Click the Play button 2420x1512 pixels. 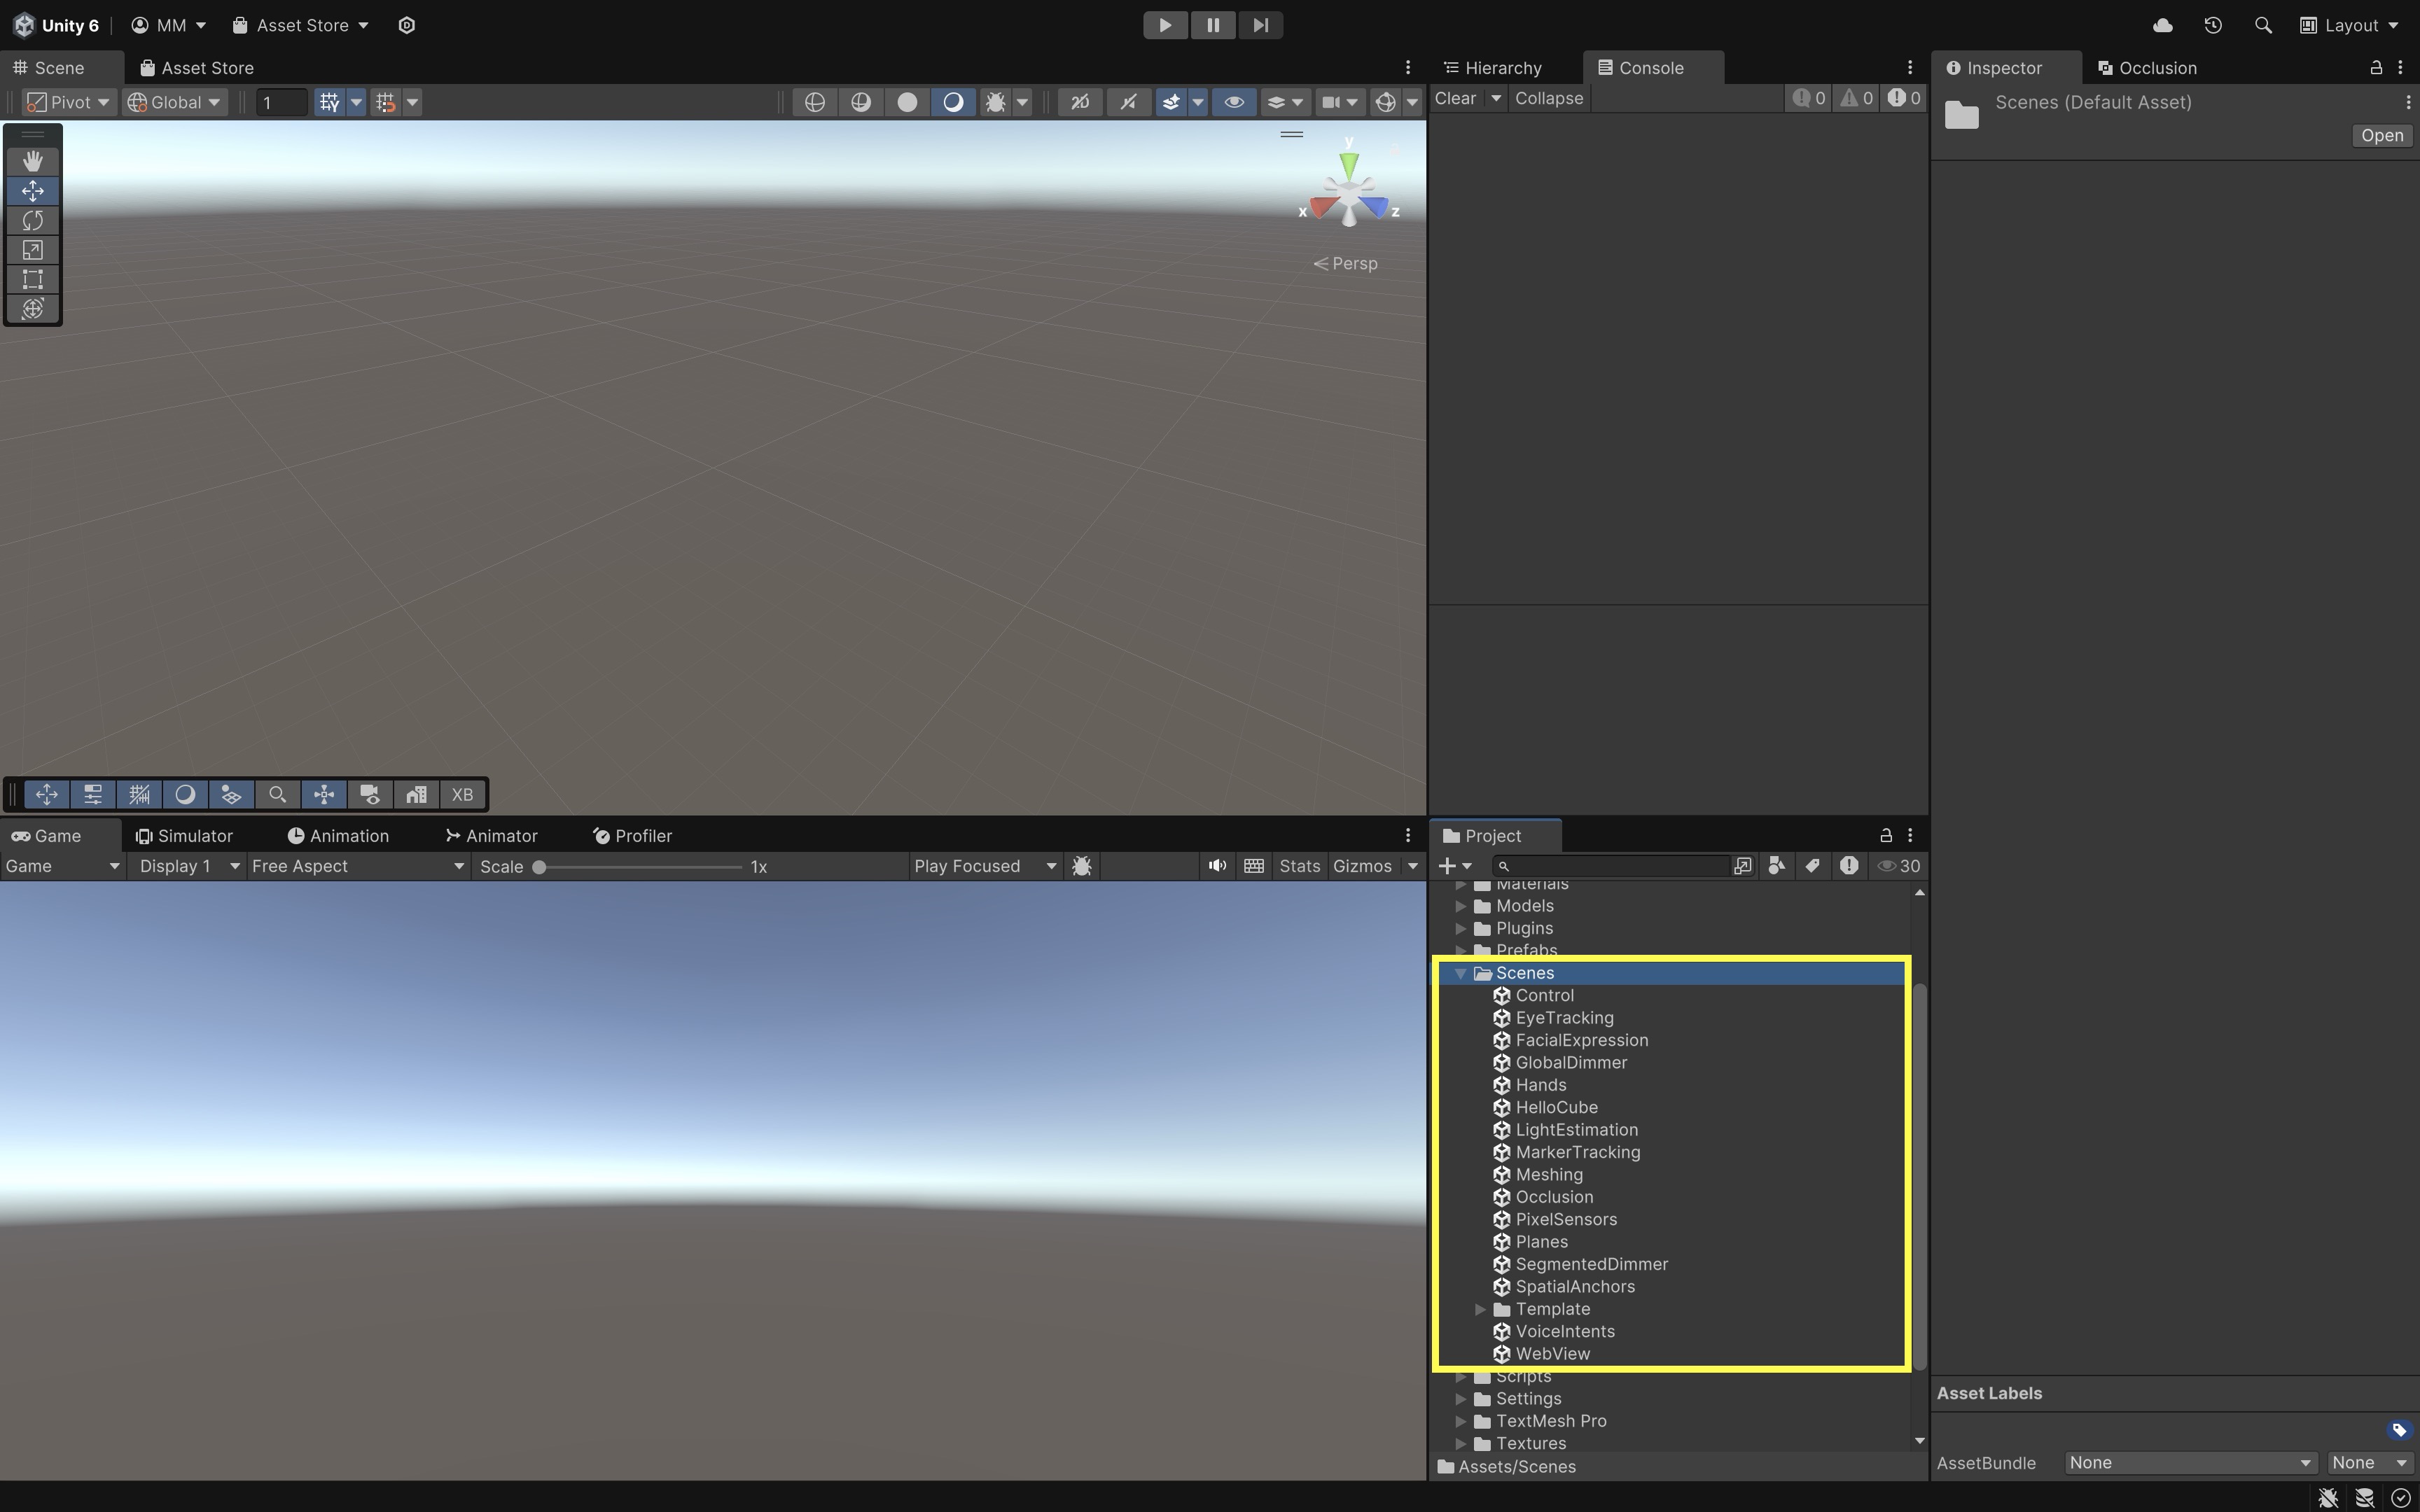click(x=1165, y=25)
